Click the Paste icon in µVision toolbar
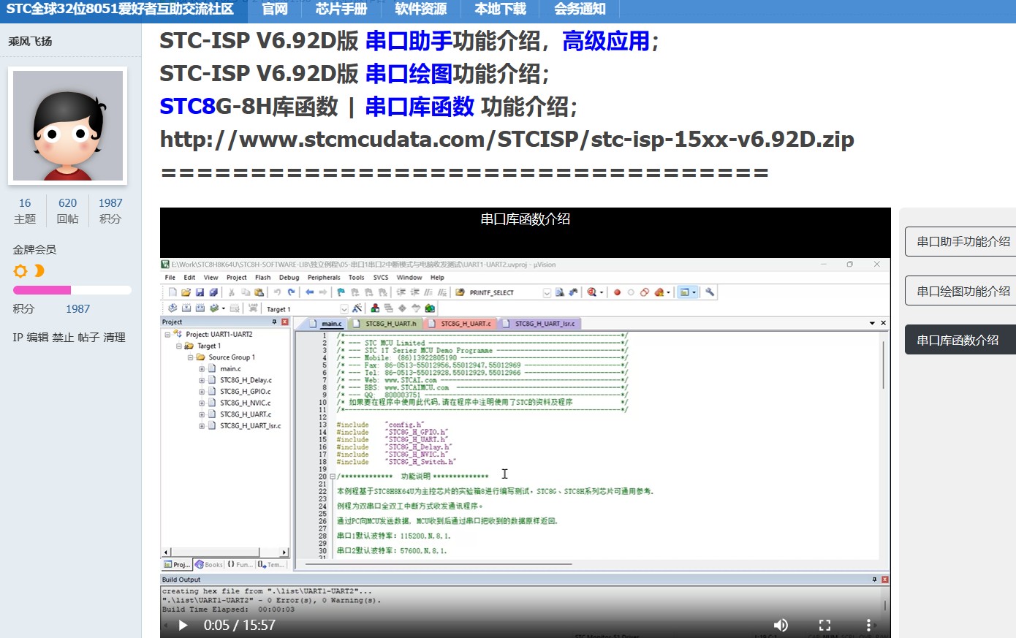The width and height of the screenshot is (1016, 638). (x=259, y=292)
